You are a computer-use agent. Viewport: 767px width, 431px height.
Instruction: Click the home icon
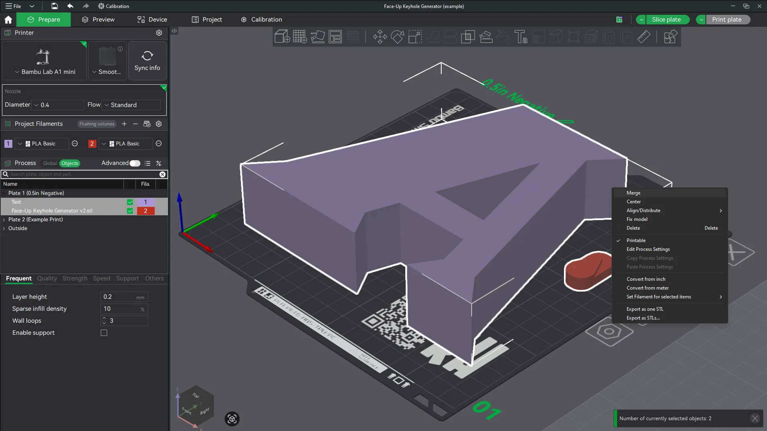tap(8, 20)
